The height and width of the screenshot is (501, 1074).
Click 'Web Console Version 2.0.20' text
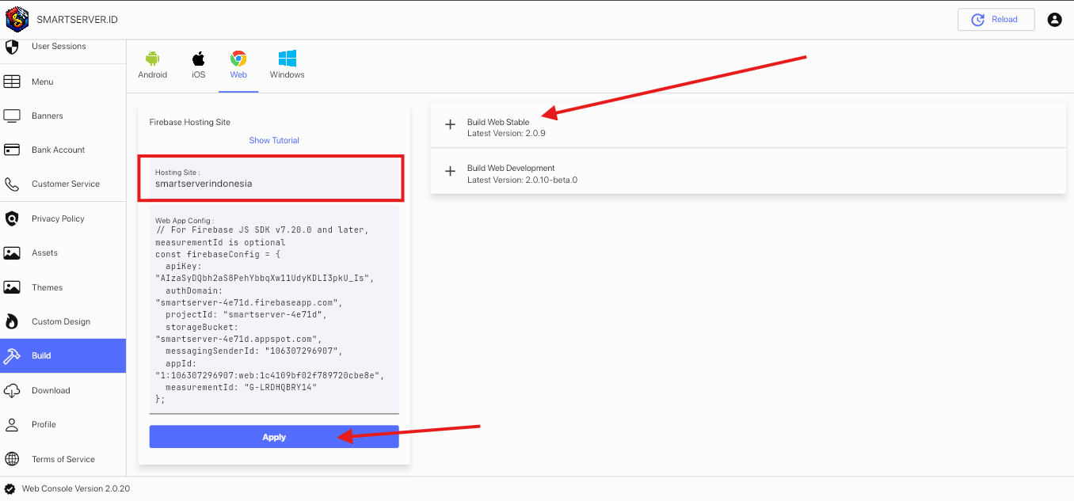[x=76, y=489]
